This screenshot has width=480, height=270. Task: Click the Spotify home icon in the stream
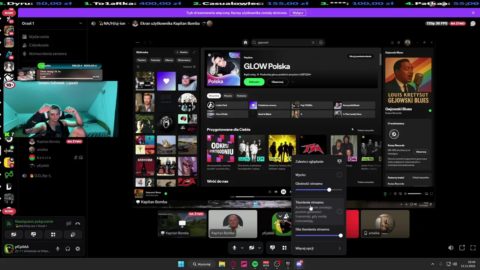coord(245,42)
